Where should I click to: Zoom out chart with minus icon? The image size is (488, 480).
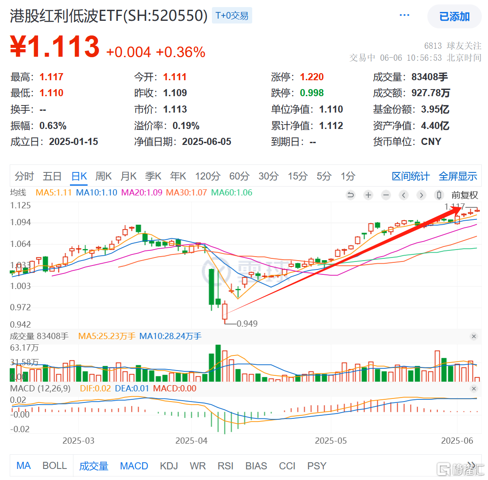tap(386, 195)
